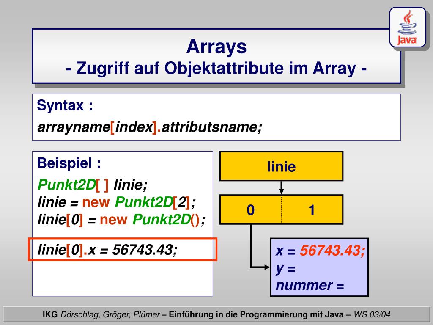Screen dimensions: 433x325
Task: Click the Java logo icon
Action: click(407, 28)
